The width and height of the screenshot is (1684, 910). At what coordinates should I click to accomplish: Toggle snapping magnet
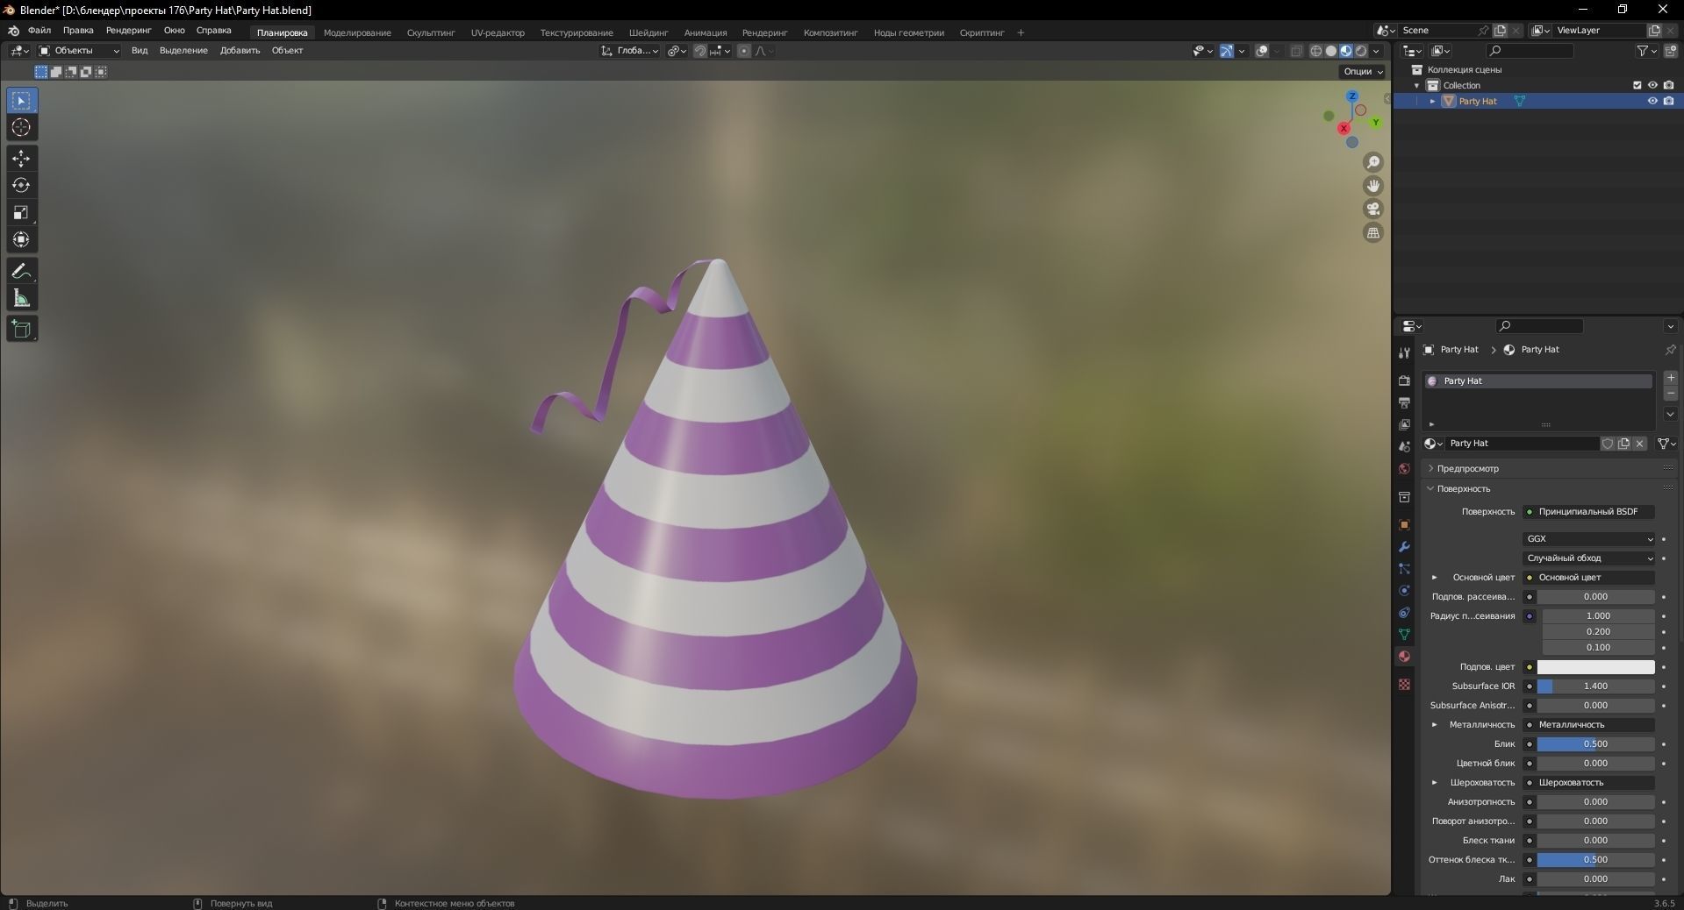[x=699, y=51]
